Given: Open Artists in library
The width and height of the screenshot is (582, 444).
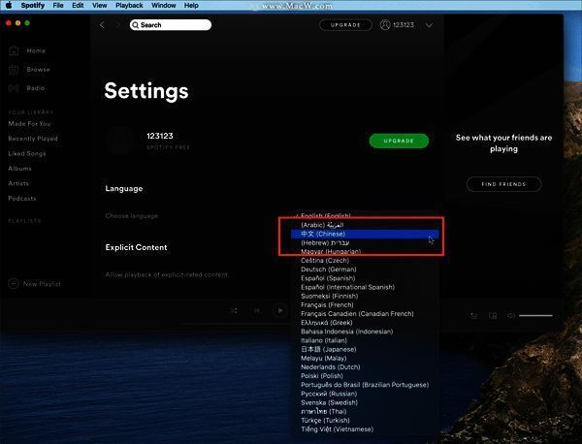Looking at the screenshot, I should pyautogui.click(x=18, y=183).
